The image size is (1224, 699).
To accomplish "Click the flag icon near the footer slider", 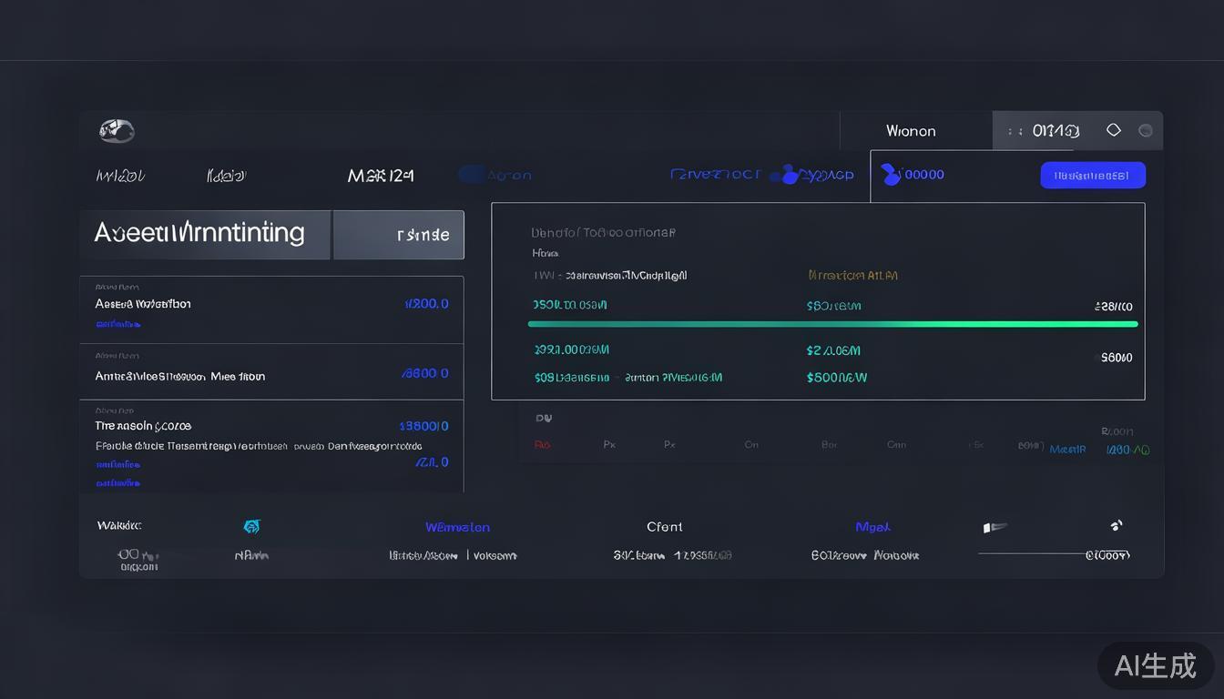I will (x=993, y=526).
